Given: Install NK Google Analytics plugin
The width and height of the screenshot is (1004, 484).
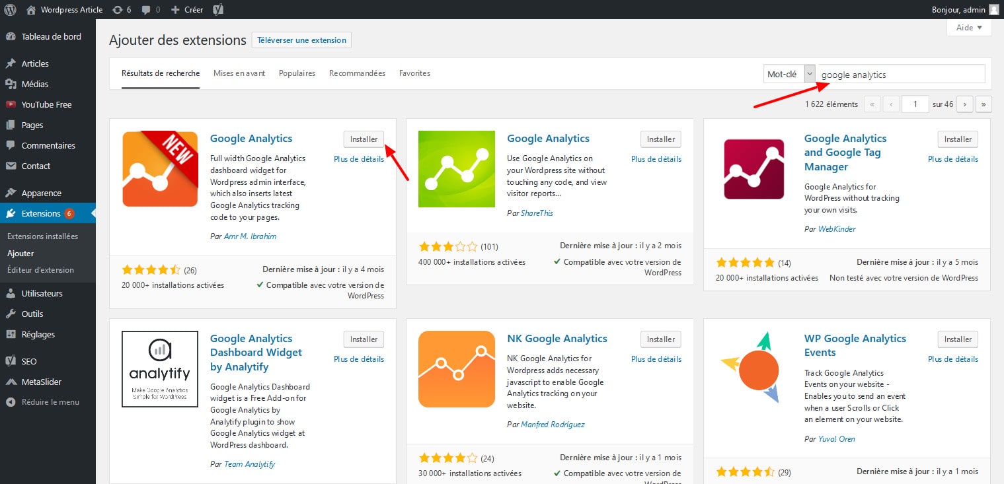Looking at the screenshot, I should point(661,339).
